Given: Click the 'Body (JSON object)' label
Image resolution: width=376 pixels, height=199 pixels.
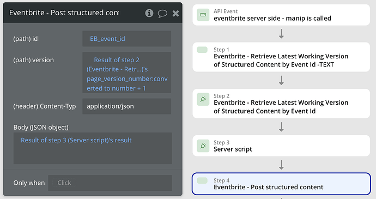Looking at the screenshot, I should click(x=41, y=127).
